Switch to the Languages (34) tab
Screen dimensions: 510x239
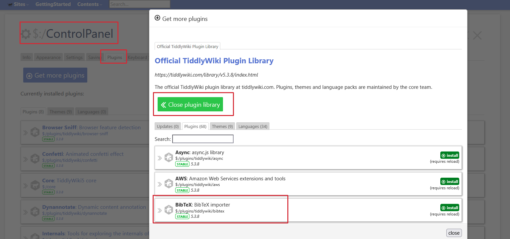tap(253, 126)
